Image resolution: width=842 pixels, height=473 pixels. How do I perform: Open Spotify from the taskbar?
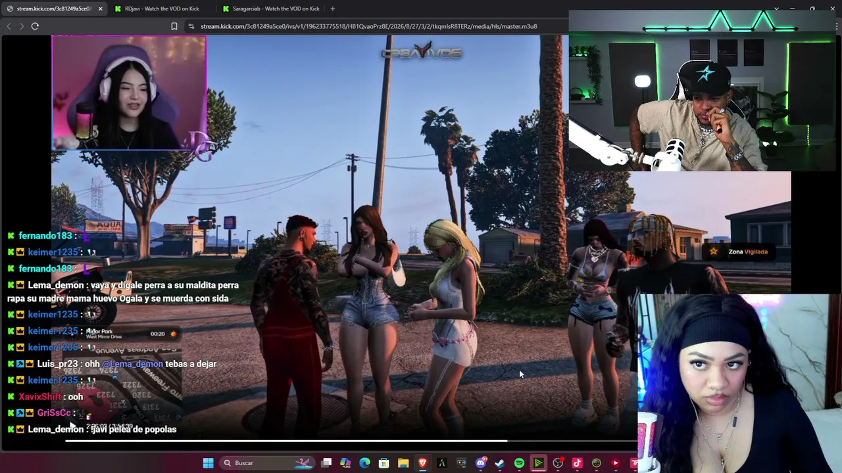pyautogui.click(x=519, y=463)
